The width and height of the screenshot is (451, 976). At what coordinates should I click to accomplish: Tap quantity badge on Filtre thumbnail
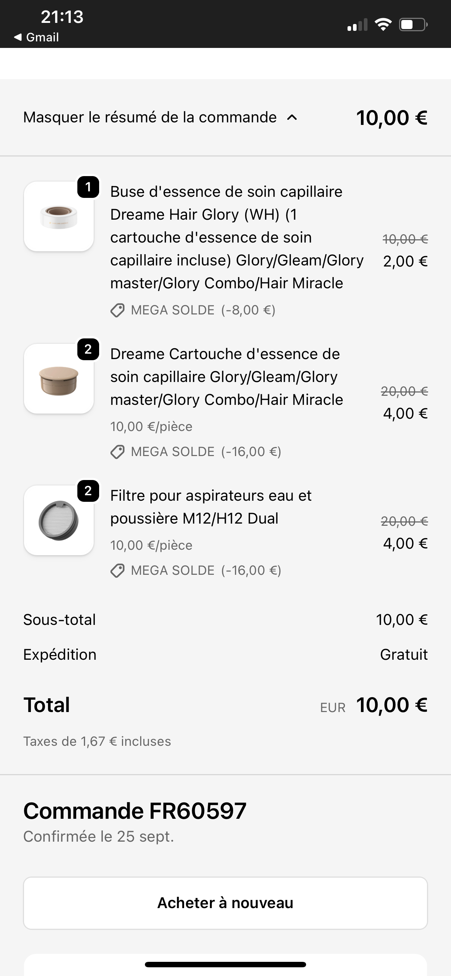click(88, 491)
